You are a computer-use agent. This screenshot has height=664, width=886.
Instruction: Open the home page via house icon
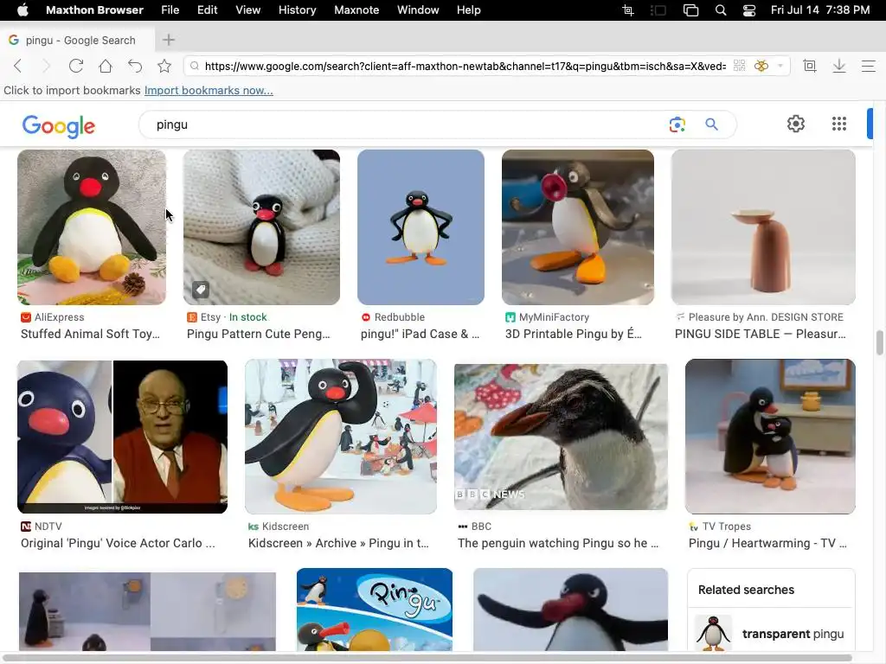pos(105,66)
